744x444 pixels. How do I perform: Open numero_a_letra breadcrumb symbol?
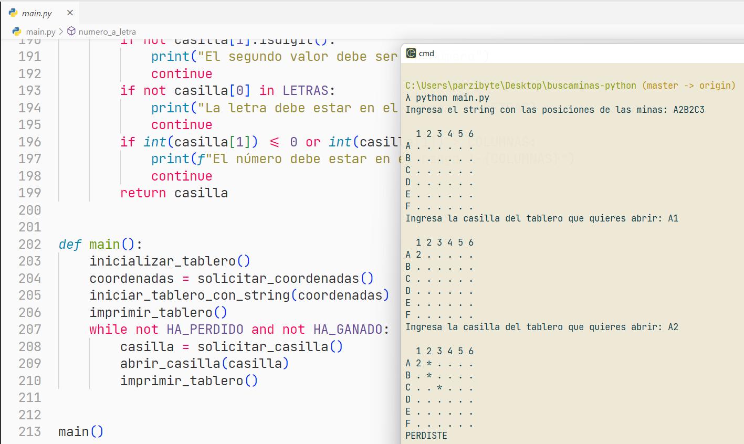[107, 31]
